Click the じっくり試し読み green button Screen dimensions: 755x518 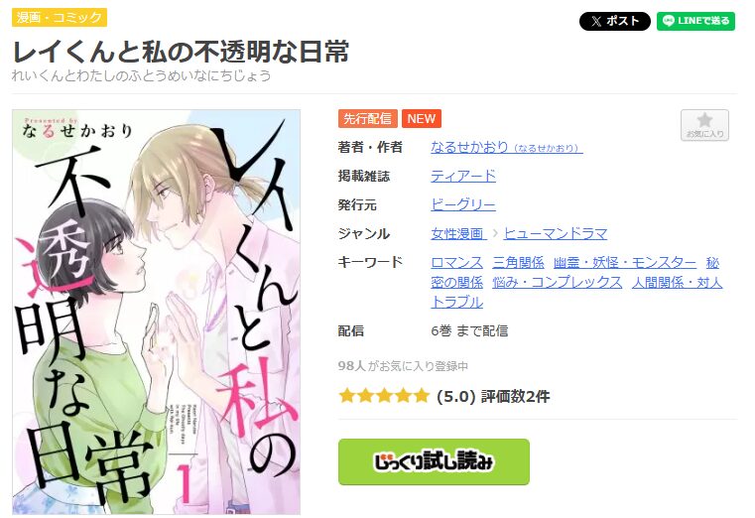pos(434,461)
